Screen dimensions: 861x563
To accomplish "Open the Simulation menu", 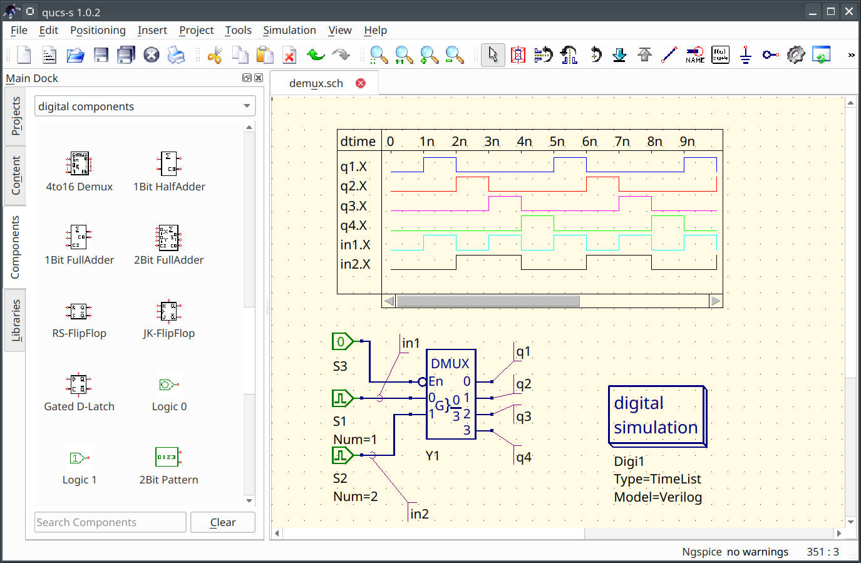I will [289, 30].
